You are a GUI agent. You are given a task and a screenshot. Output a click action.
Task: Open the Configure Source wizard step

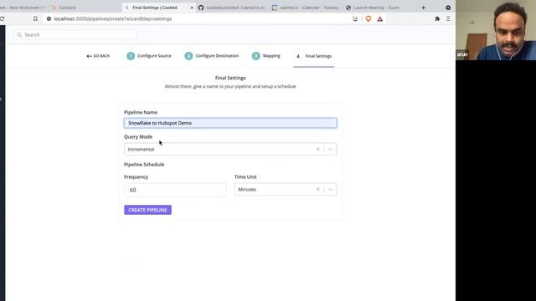[x=149, y=56]
